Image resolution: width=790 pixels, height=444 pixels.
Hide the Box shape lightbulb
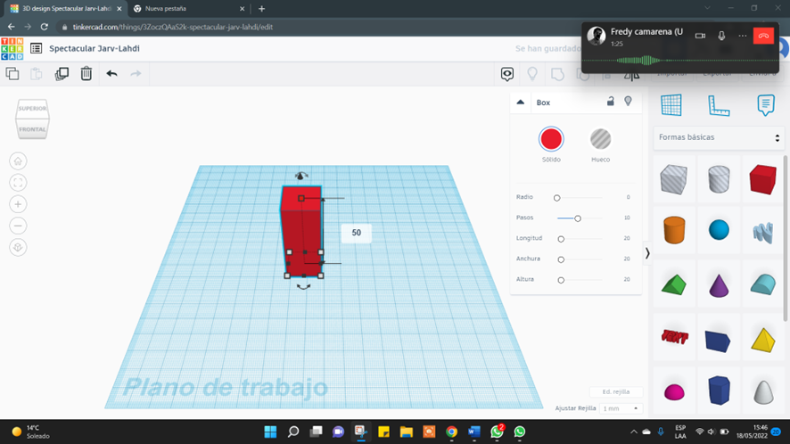[x=628, y=102]
